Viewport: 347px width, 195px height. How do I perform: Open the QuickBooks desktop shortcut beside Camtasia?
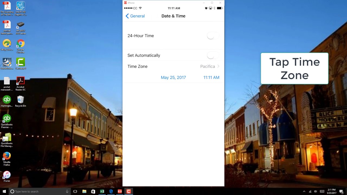[7, 64]
